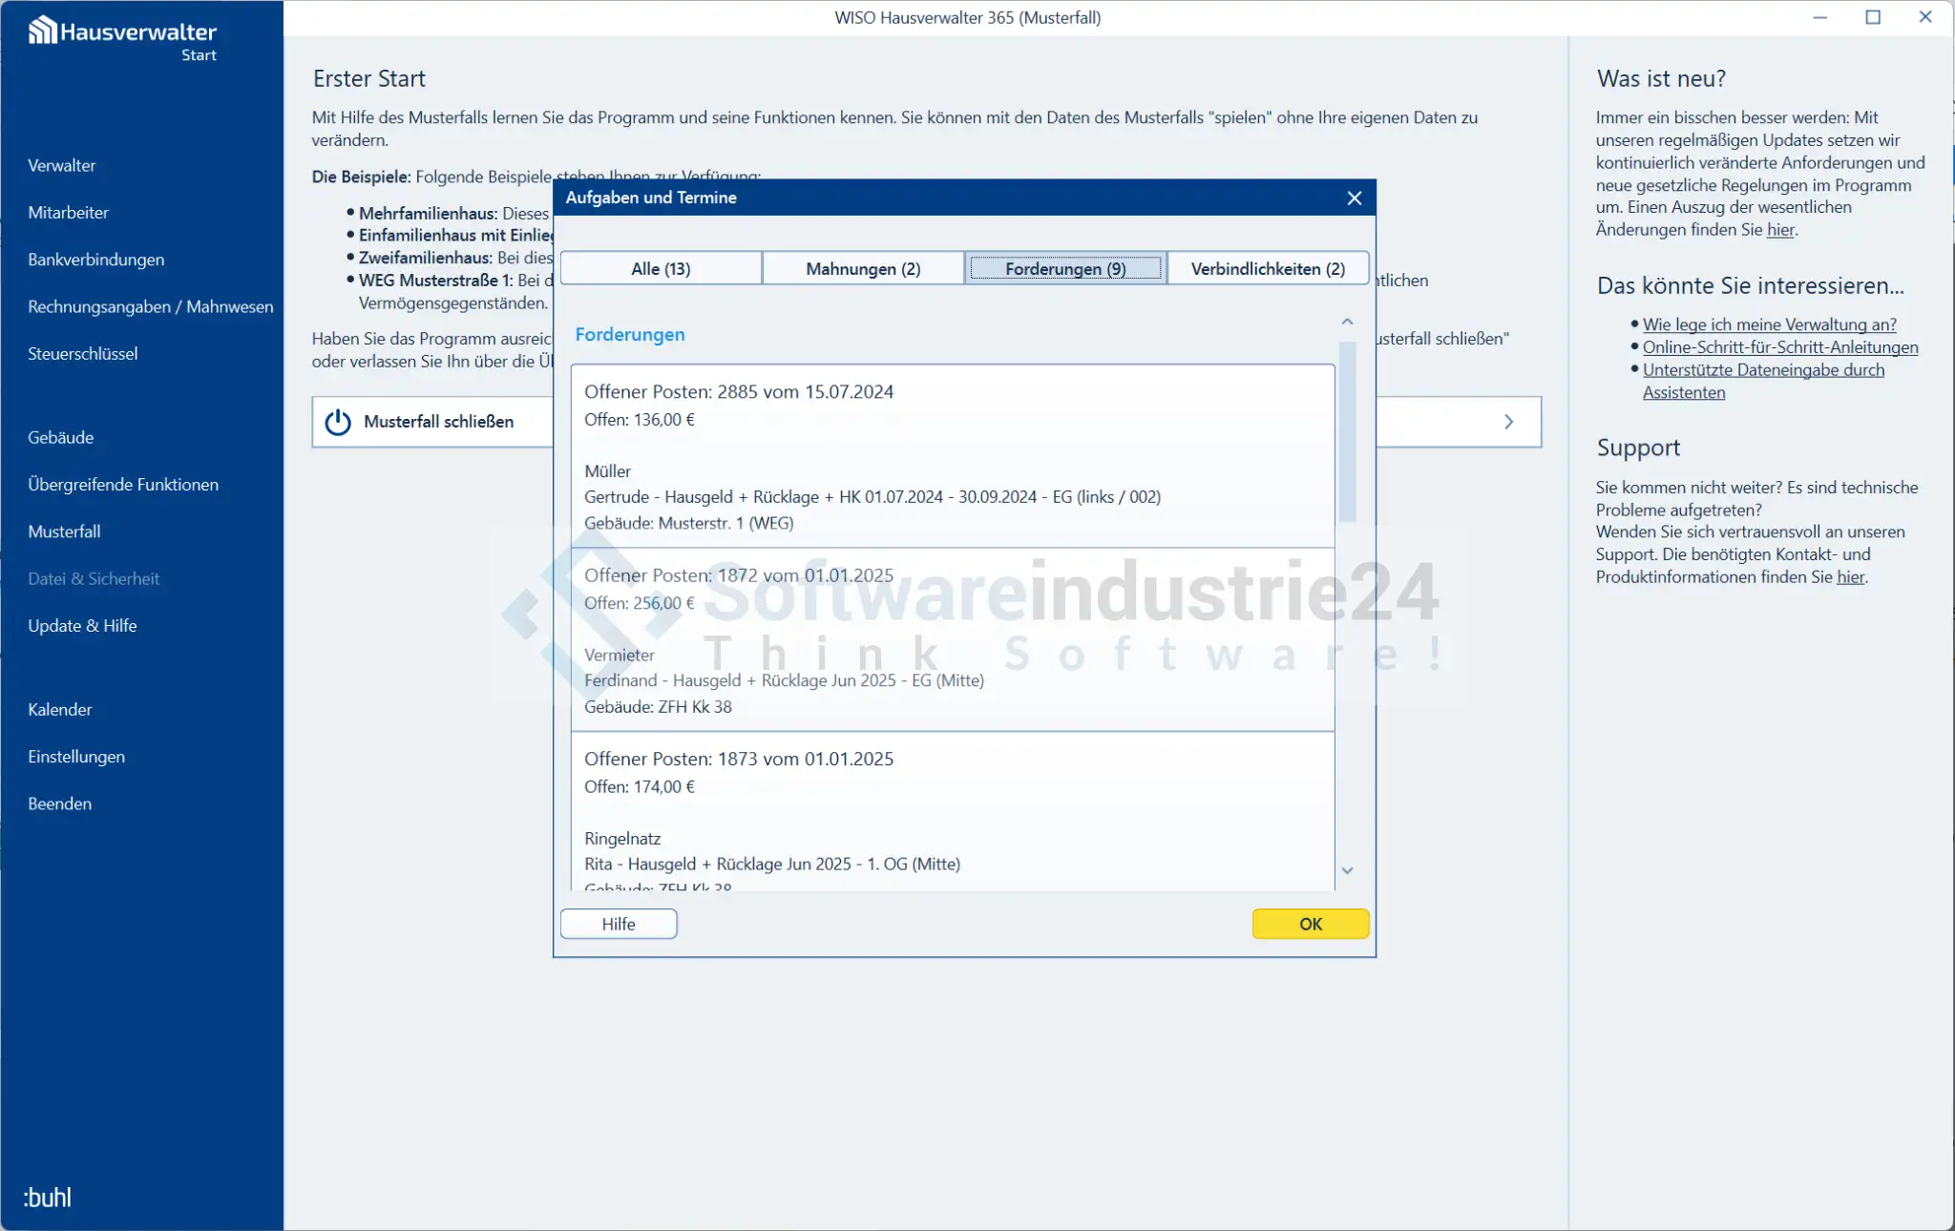Maximize the WISO Hausverwalter window
This screenshot has width=1955, height=1231.
pyautogui.click(x=1872, y=17)
